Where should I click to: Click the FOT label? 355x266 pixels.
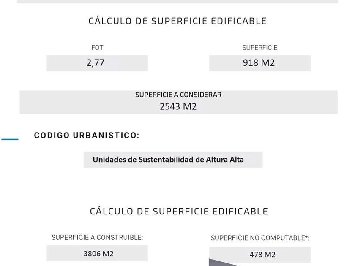click(97, 48)
